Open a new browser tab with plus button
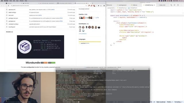The height and width of the screenshot is (103, 184). point(93,3)
